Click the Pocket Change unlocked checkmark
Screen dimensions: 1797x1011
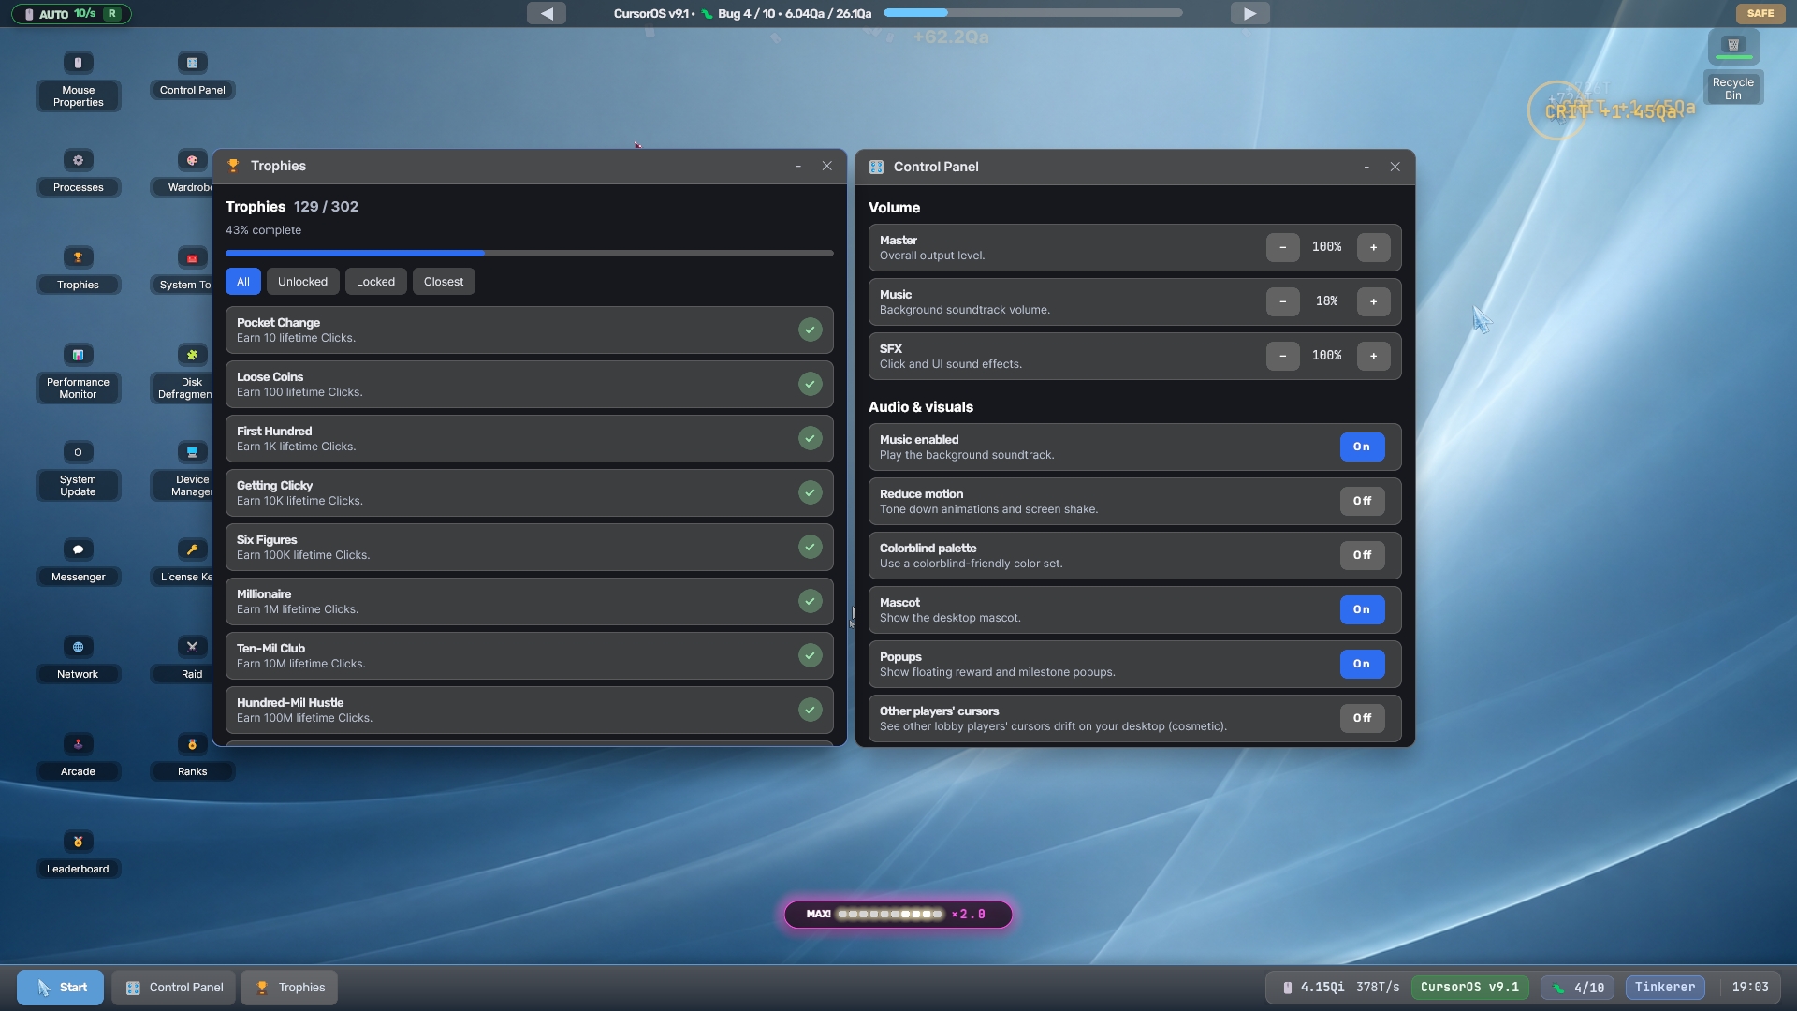coord(811,330)
